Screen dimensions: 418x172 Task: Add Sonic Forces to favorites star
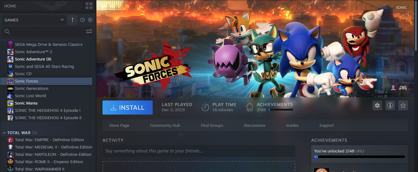coord(403,105)
